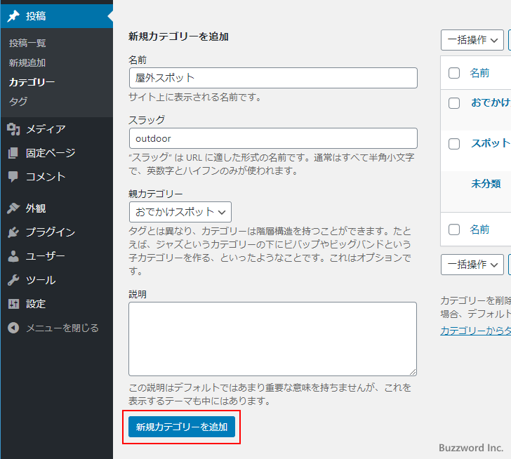Viewport: 511px width, 459px height.
Task: Collapse menu with メニューを閉じる arrow icon
Action: coord(13,328)
